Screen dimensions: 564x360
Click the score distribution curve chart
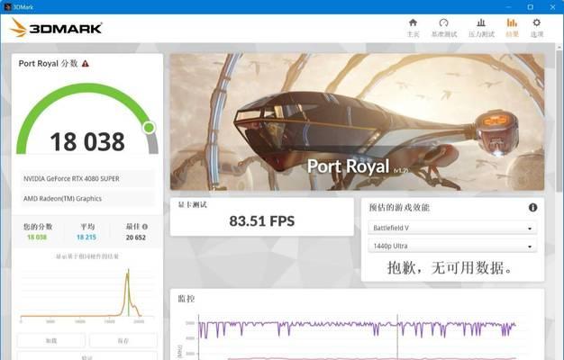click(x=87, y=294)
